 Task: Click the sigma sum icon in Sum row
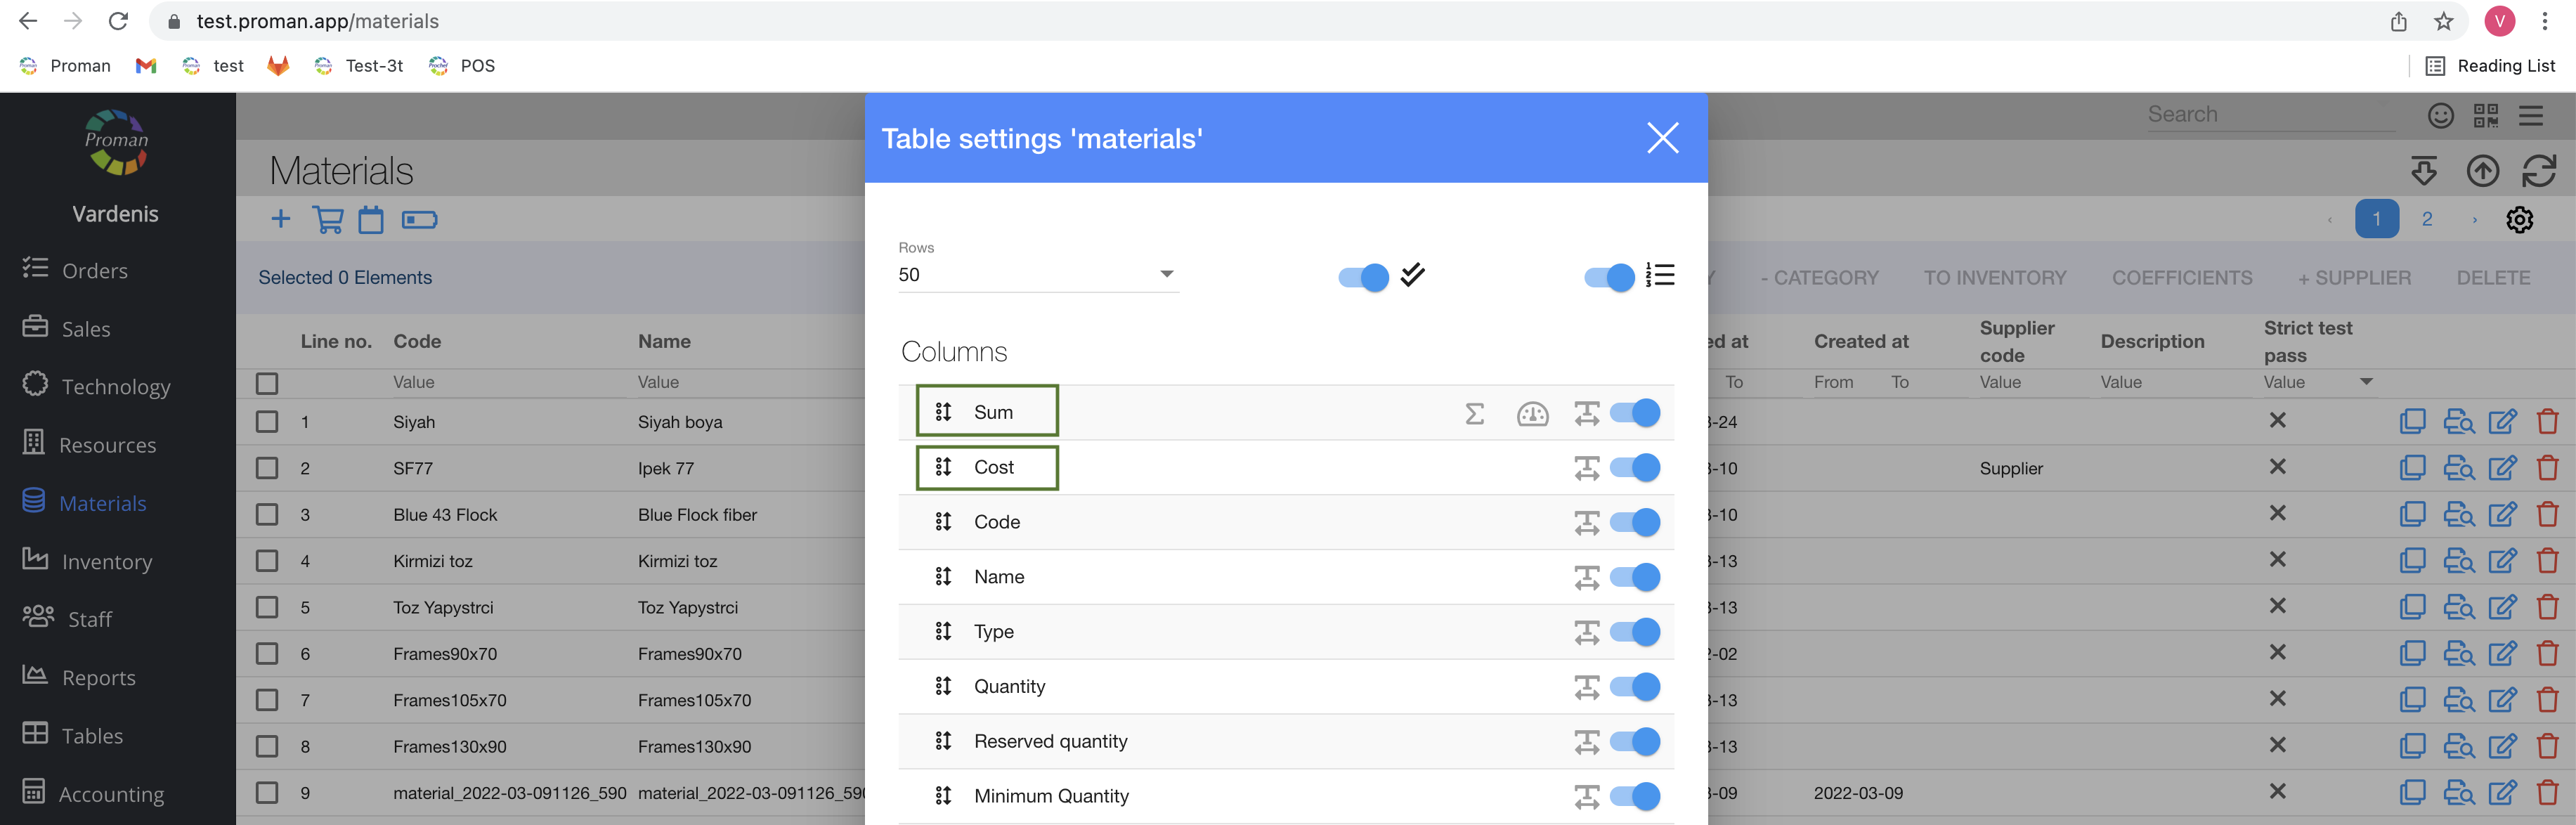(x=1474, y=413)
